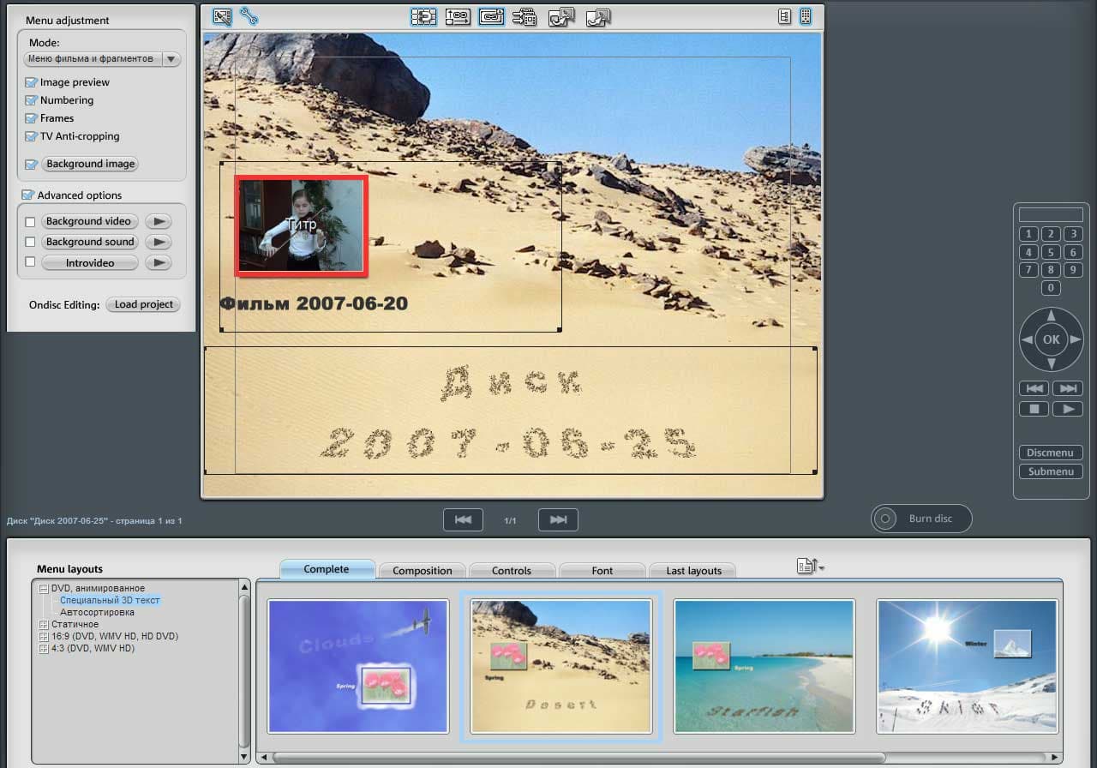
Task: Click number 1 on the remote keypad
Action: click(1028, 234)
